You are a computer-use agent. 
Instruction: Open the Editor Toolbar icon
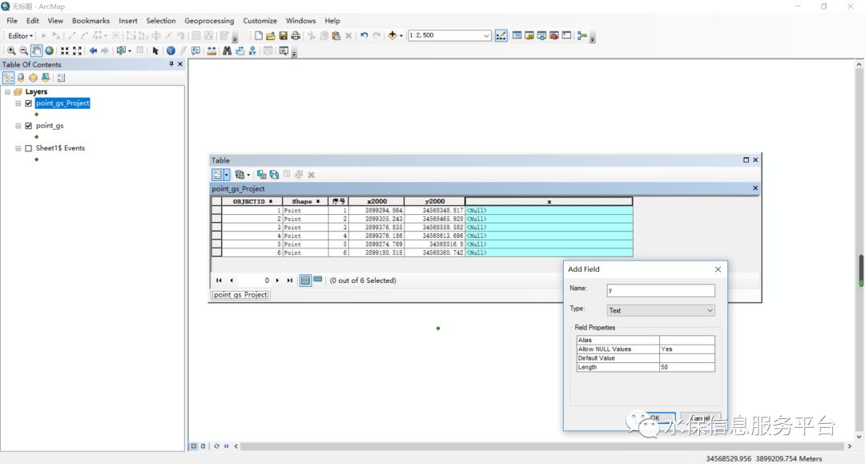(501, 35)
